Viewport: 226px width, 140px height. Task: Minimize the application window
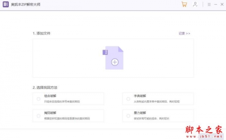(x=215, y=5)
